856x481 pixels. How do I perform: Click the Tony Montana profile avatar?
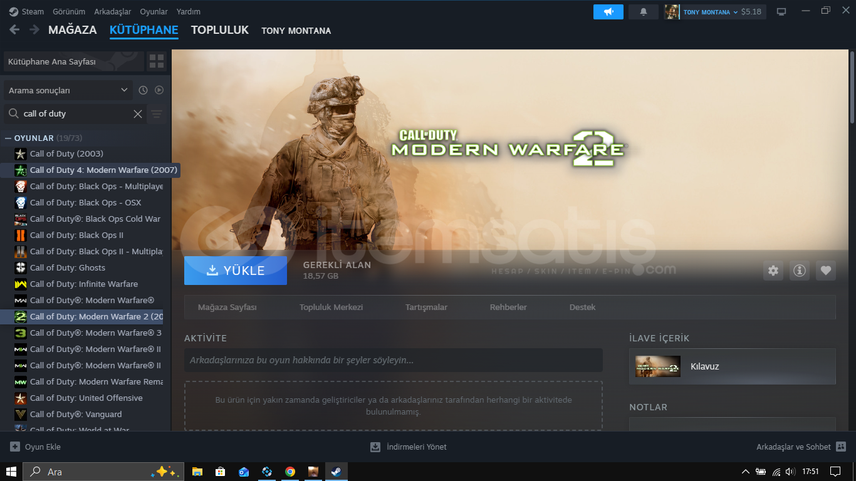[x=672, y=12]
